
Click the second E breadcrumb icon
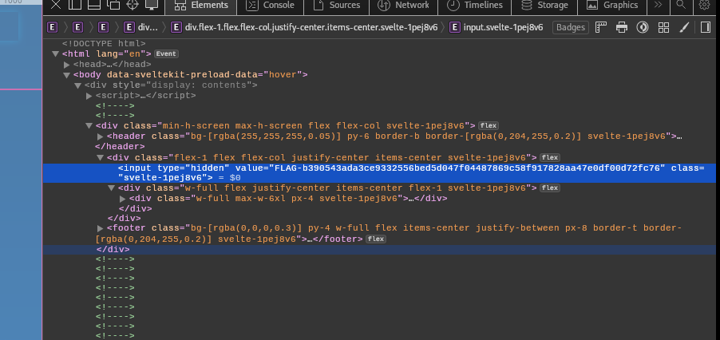coord(77,27)
